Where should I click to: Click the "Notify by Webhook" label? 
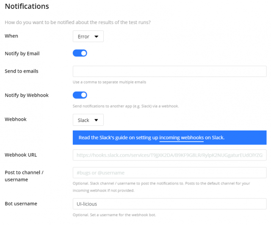[x=27, y=95]
